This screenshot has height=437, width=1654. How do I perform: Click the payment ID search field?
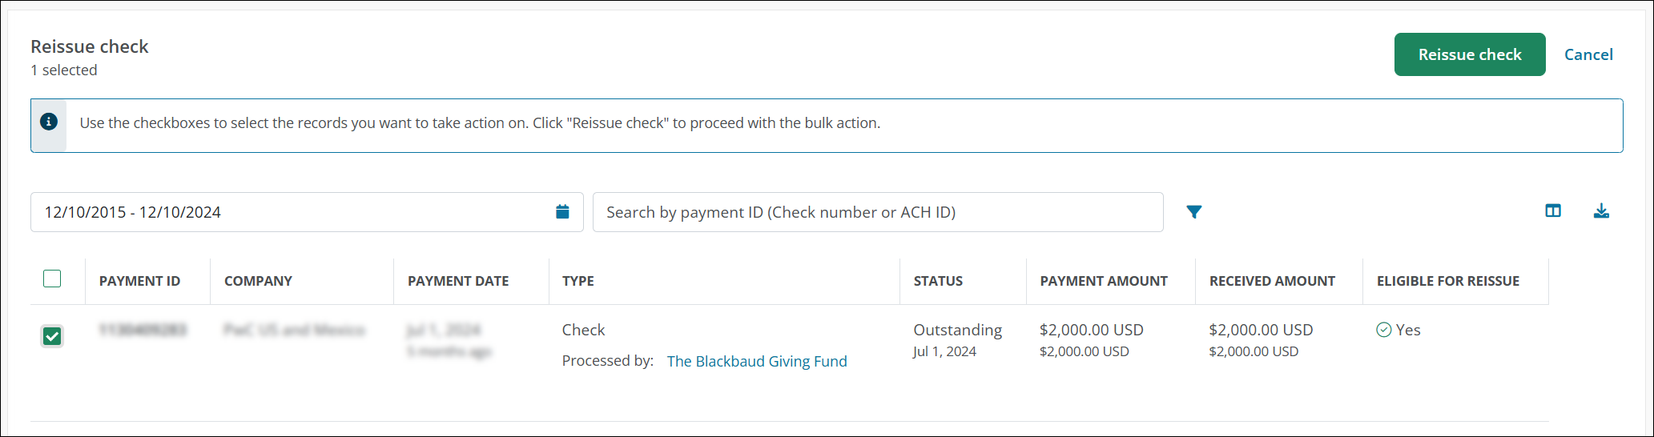(877, 212)
